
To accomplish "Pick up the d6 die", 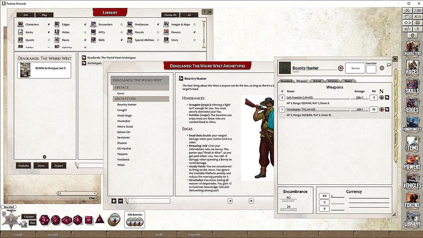I will 88,220.
